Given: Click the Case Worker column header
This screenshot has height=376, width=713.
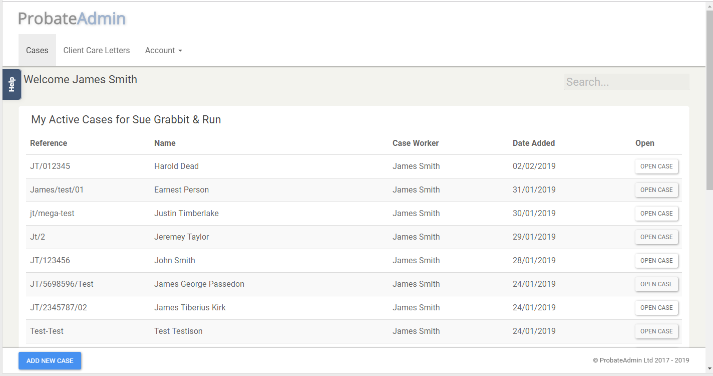Looking at the screenshot, I should point(416,143).
